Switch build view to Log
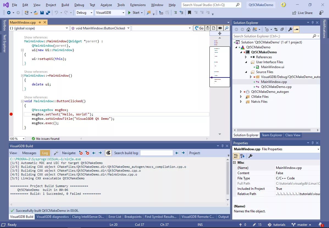This screenshot has height=228, width=329. tap(45, 153)
